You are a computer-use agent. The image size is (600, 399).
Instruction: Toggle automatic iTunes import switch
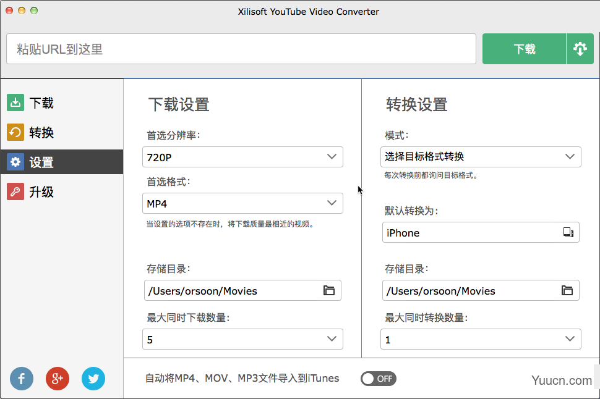(x=378, y=379)
